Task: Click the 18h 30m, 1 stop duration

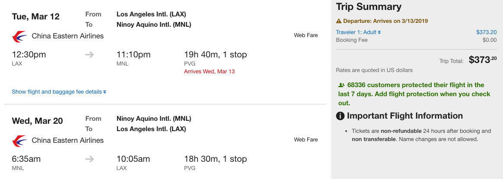Action: [x=215, y=159]
